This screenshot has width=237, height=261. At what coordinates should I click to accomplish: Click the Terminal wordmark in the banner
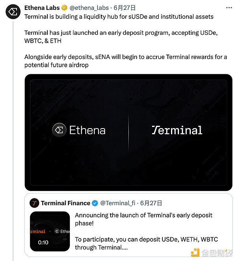tap(177, 130)
